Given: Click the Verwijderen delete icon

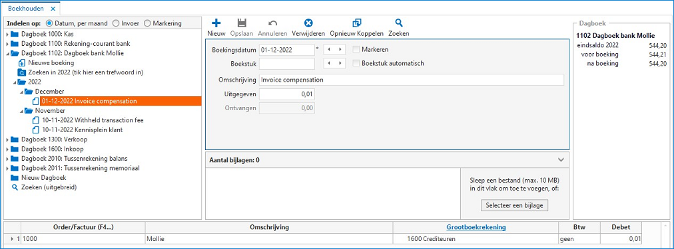Looking at the screenshot, I should click(308, 23).
